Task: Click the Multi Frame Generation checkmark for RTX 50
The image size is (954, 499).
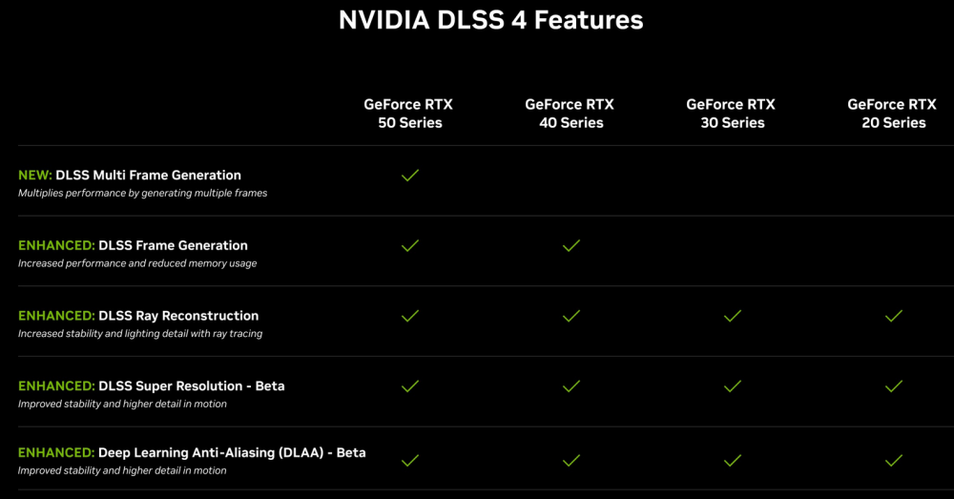Action: click(410, 176)
